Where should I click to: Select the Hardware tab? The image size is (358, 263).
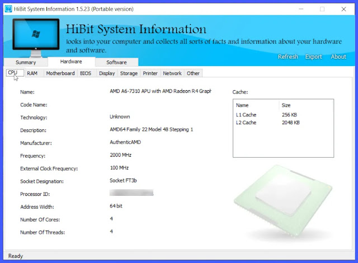(71, 62)
